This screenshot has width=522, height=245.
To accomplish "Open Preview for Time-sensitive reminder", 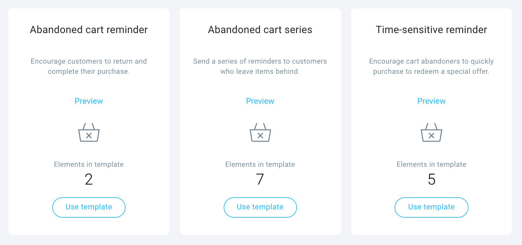I will coord(431,101).
